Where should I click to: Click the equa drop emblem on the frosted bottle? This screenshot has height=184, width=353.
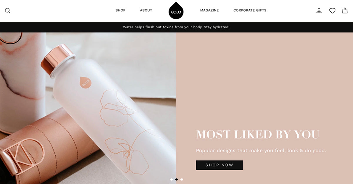coord(86,83)
